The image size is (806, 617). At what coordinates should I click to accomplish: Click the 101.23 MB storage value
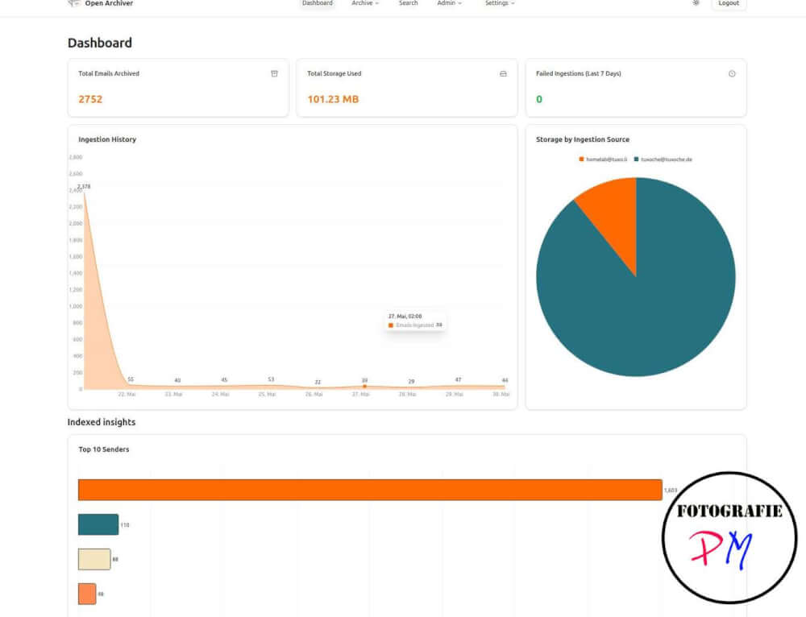(x=333, y=99)
